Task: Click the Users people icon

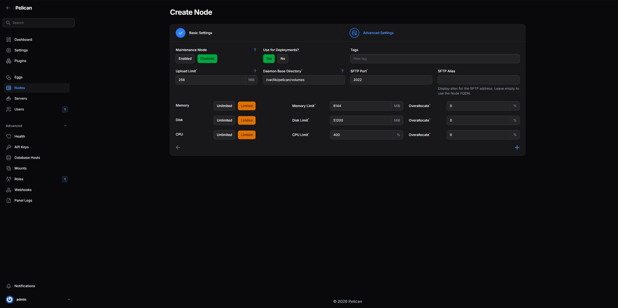Action: pos(8,109)
